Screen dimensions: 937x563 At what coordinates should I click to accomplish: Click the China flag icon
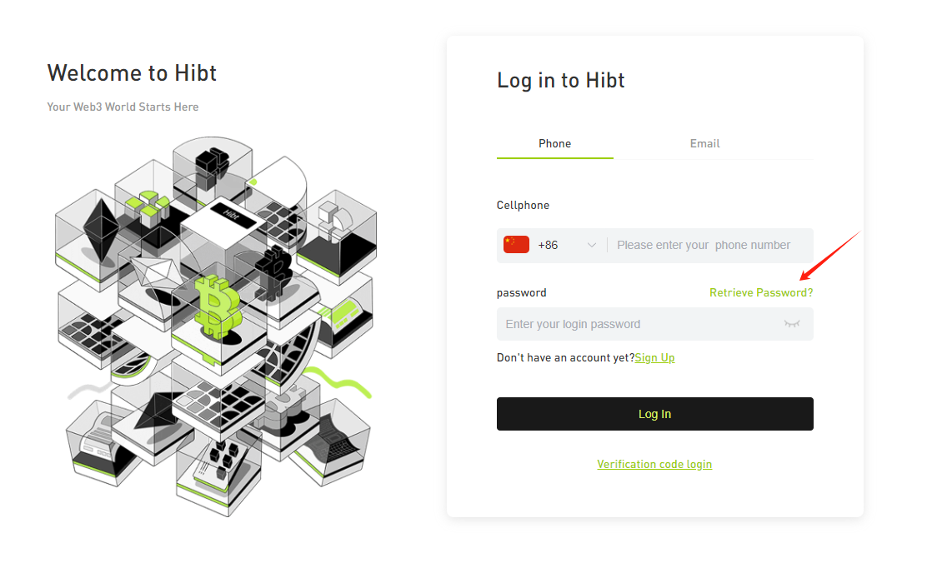(516, 245)
